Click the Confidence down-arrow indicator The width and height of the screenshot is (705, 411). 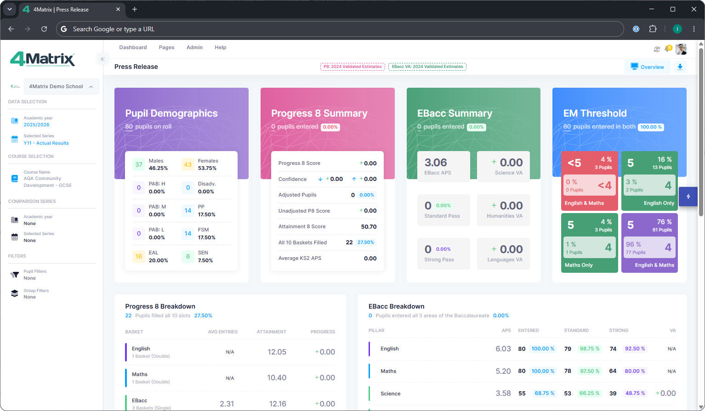point(320,179)
